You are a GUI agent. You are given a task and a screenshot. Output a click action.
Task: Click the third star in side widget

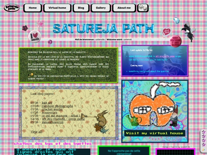[x=204, y=140]
